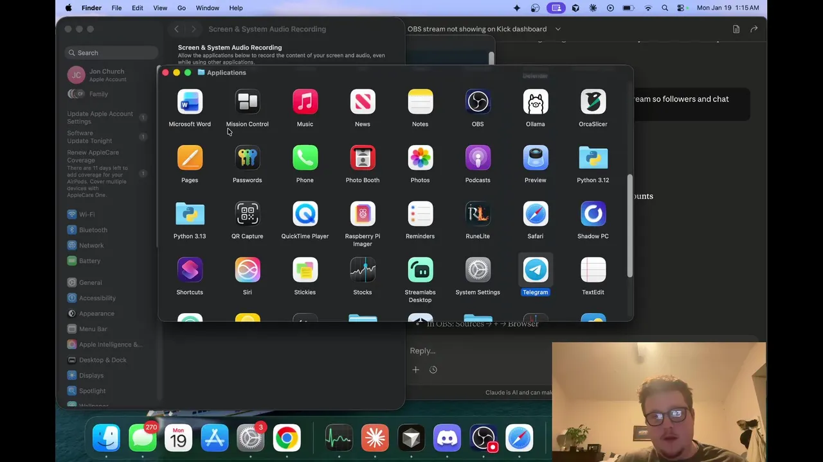
Task: Open the Stocks app
Action: click(363, 270)
